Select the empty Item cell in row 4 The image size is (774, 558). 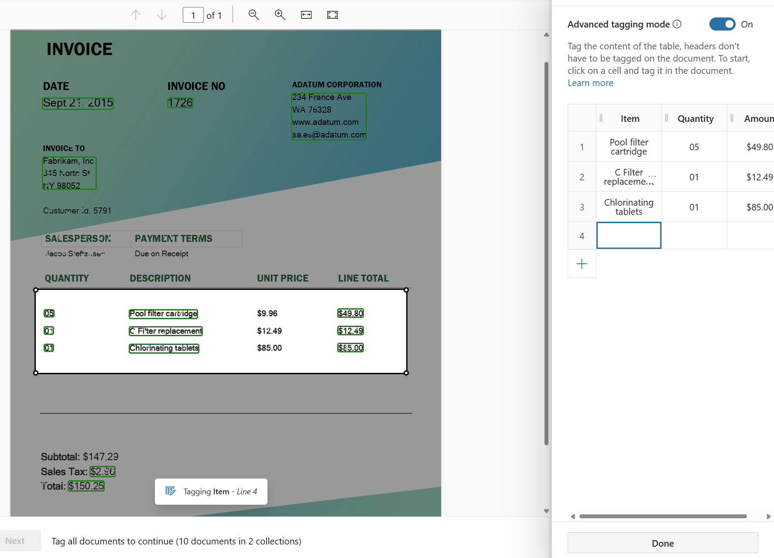click(x=629, y=235)
